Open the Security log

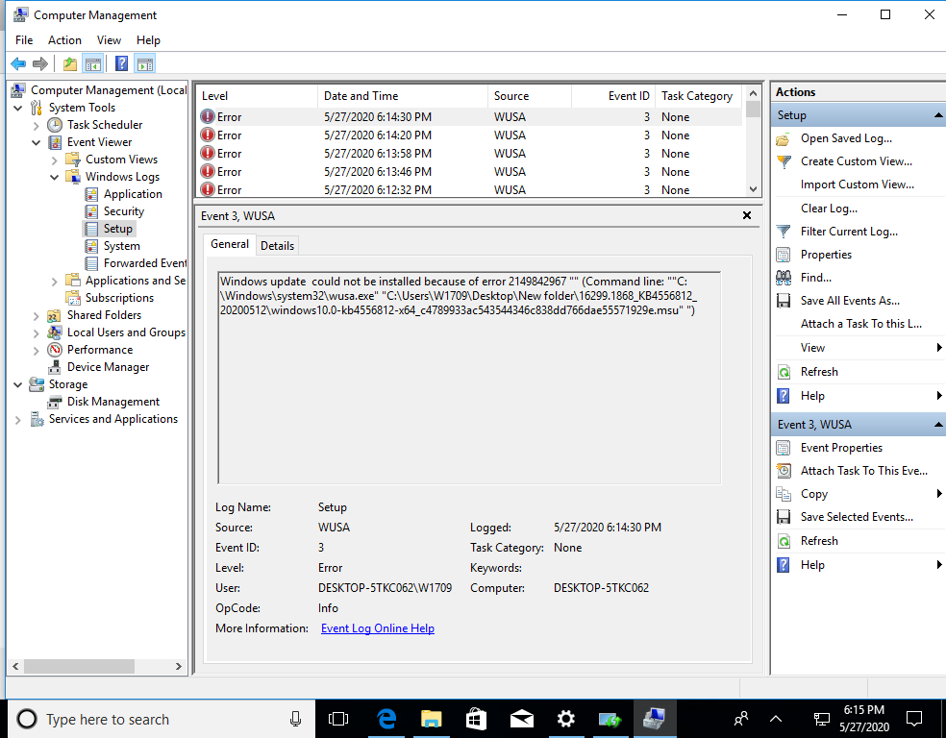124,211
